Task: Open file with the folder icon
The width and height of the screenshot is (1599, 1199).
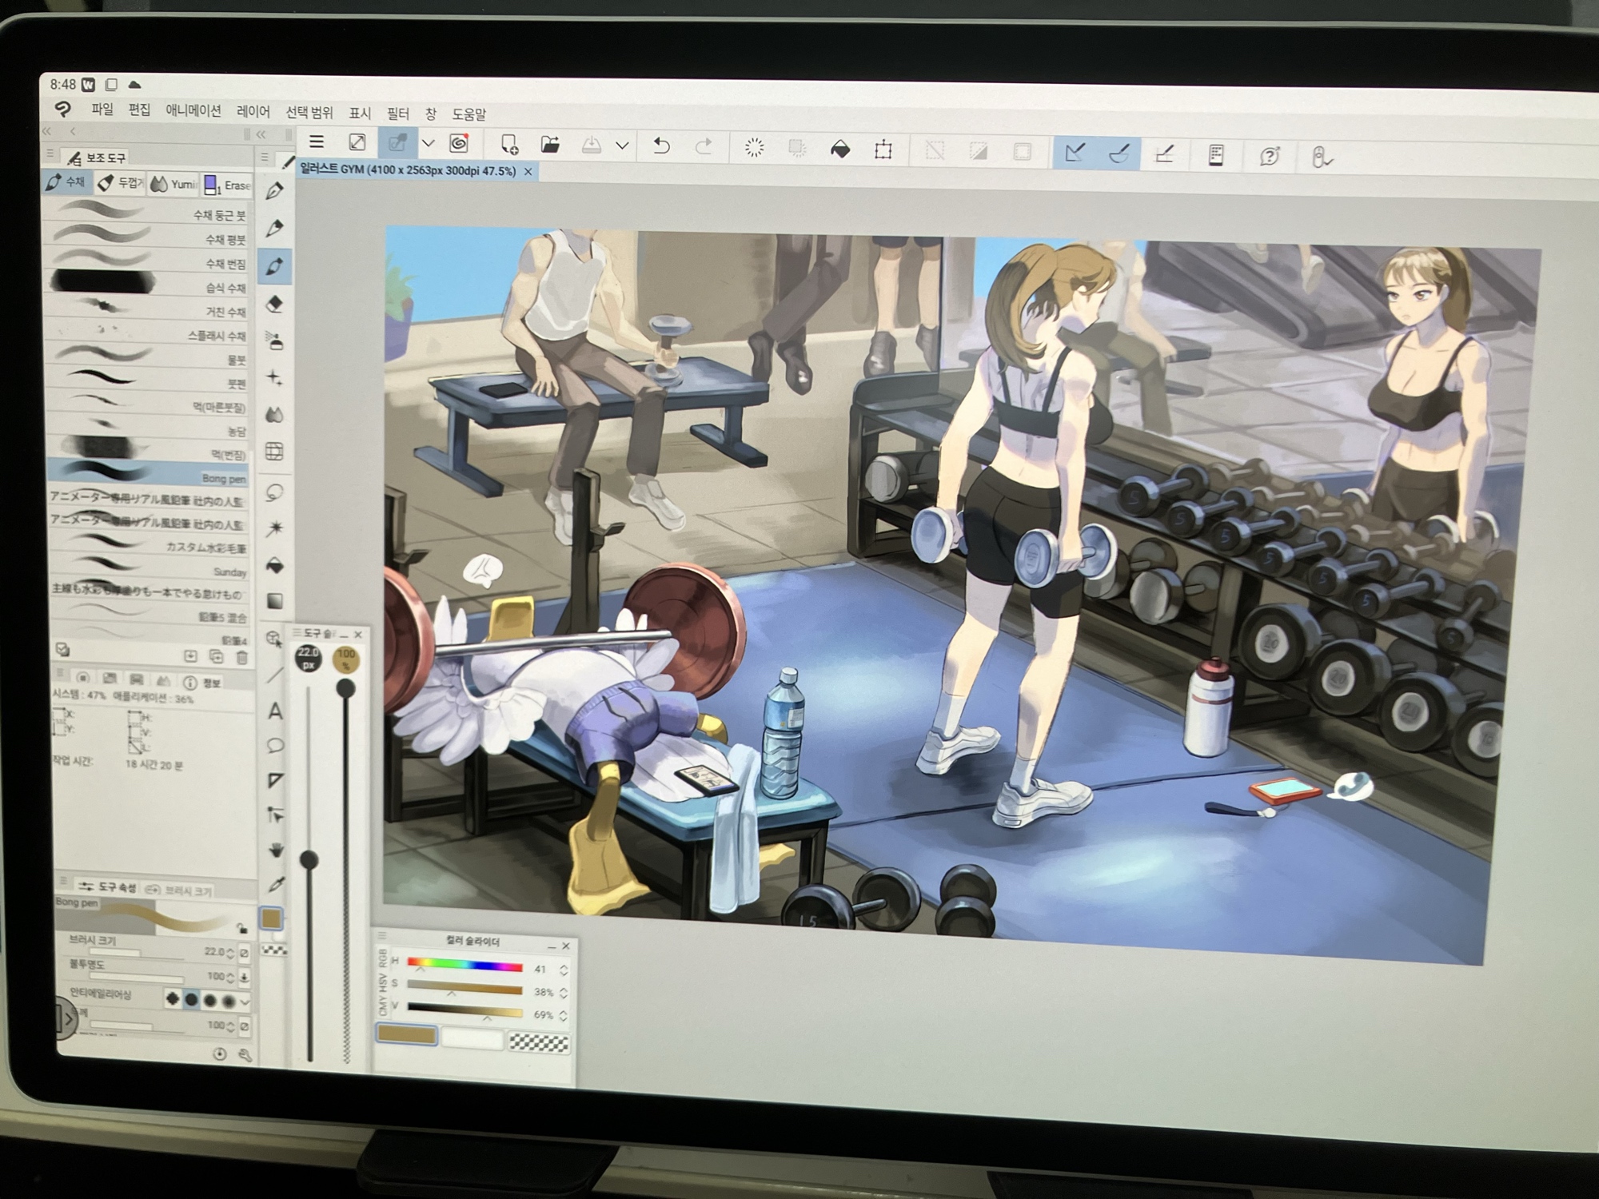Action: tap(549, 145)
